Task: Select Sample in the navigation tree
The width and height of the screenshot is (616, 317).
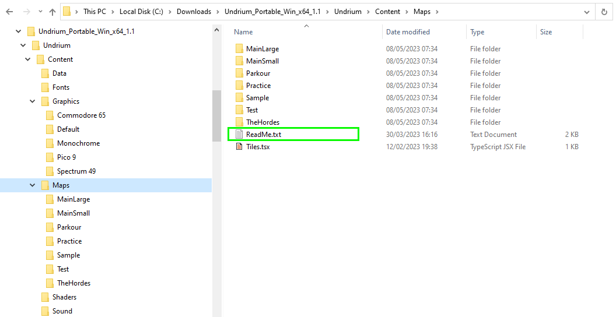Action: click(x=68, y=255)
